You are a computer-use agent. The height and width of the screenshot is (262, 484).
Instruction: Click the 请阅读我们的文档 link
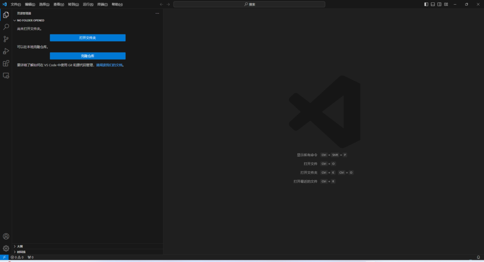[110, 65]
